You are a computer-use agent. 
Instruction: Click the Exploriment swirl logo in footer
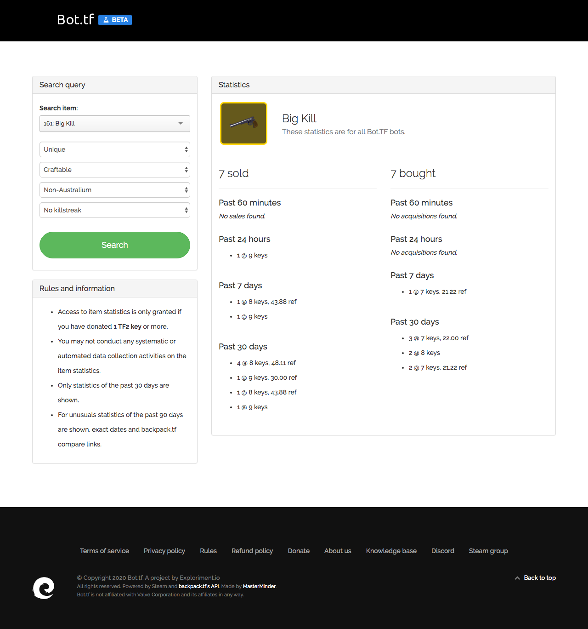(44, 588)
